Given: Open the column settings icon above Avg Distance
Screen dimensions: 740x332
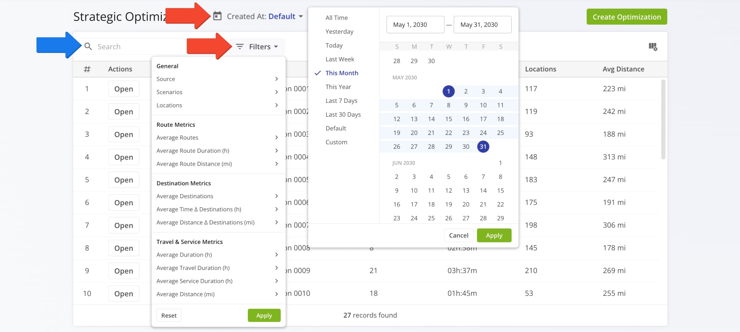Looking at the screenshot, I should [x=653, y=47].
